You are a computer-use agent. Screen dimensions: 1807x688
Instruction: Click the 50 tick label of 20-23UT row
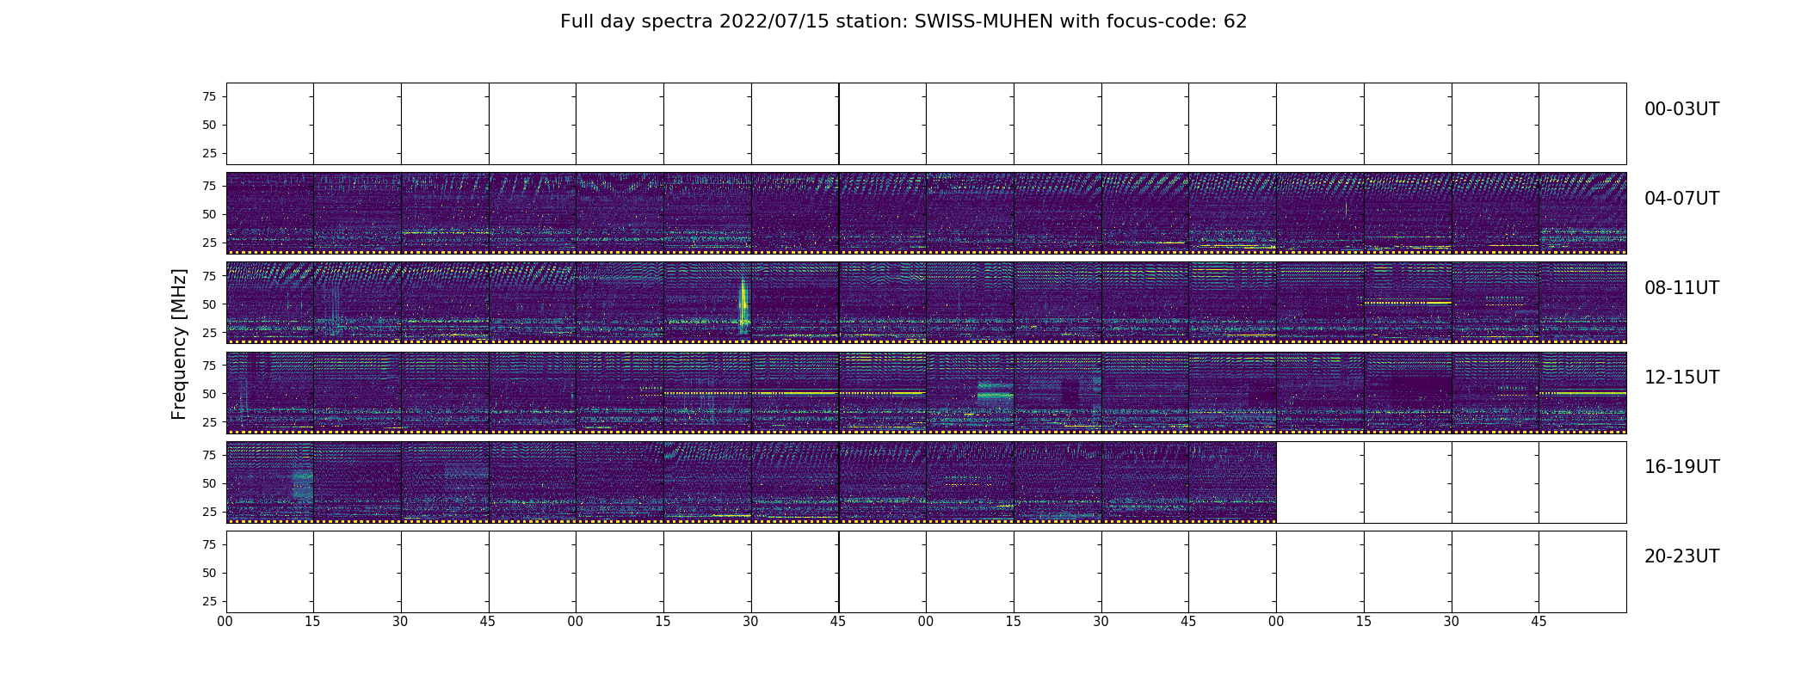(208, 573)
